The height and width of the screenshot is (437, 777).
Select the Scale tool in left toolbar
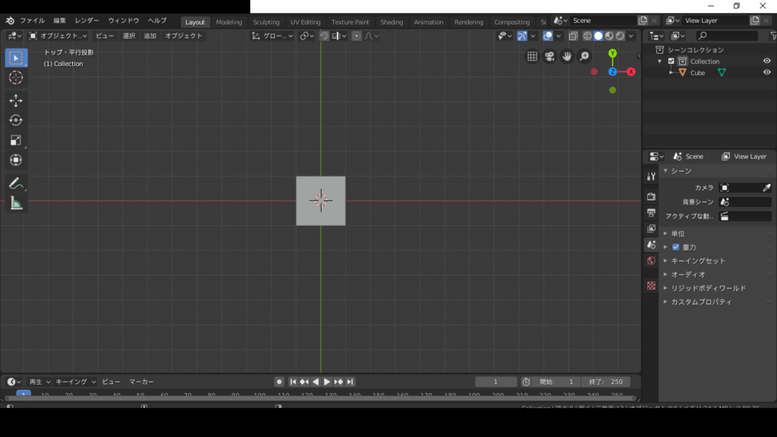click(16, 140)
